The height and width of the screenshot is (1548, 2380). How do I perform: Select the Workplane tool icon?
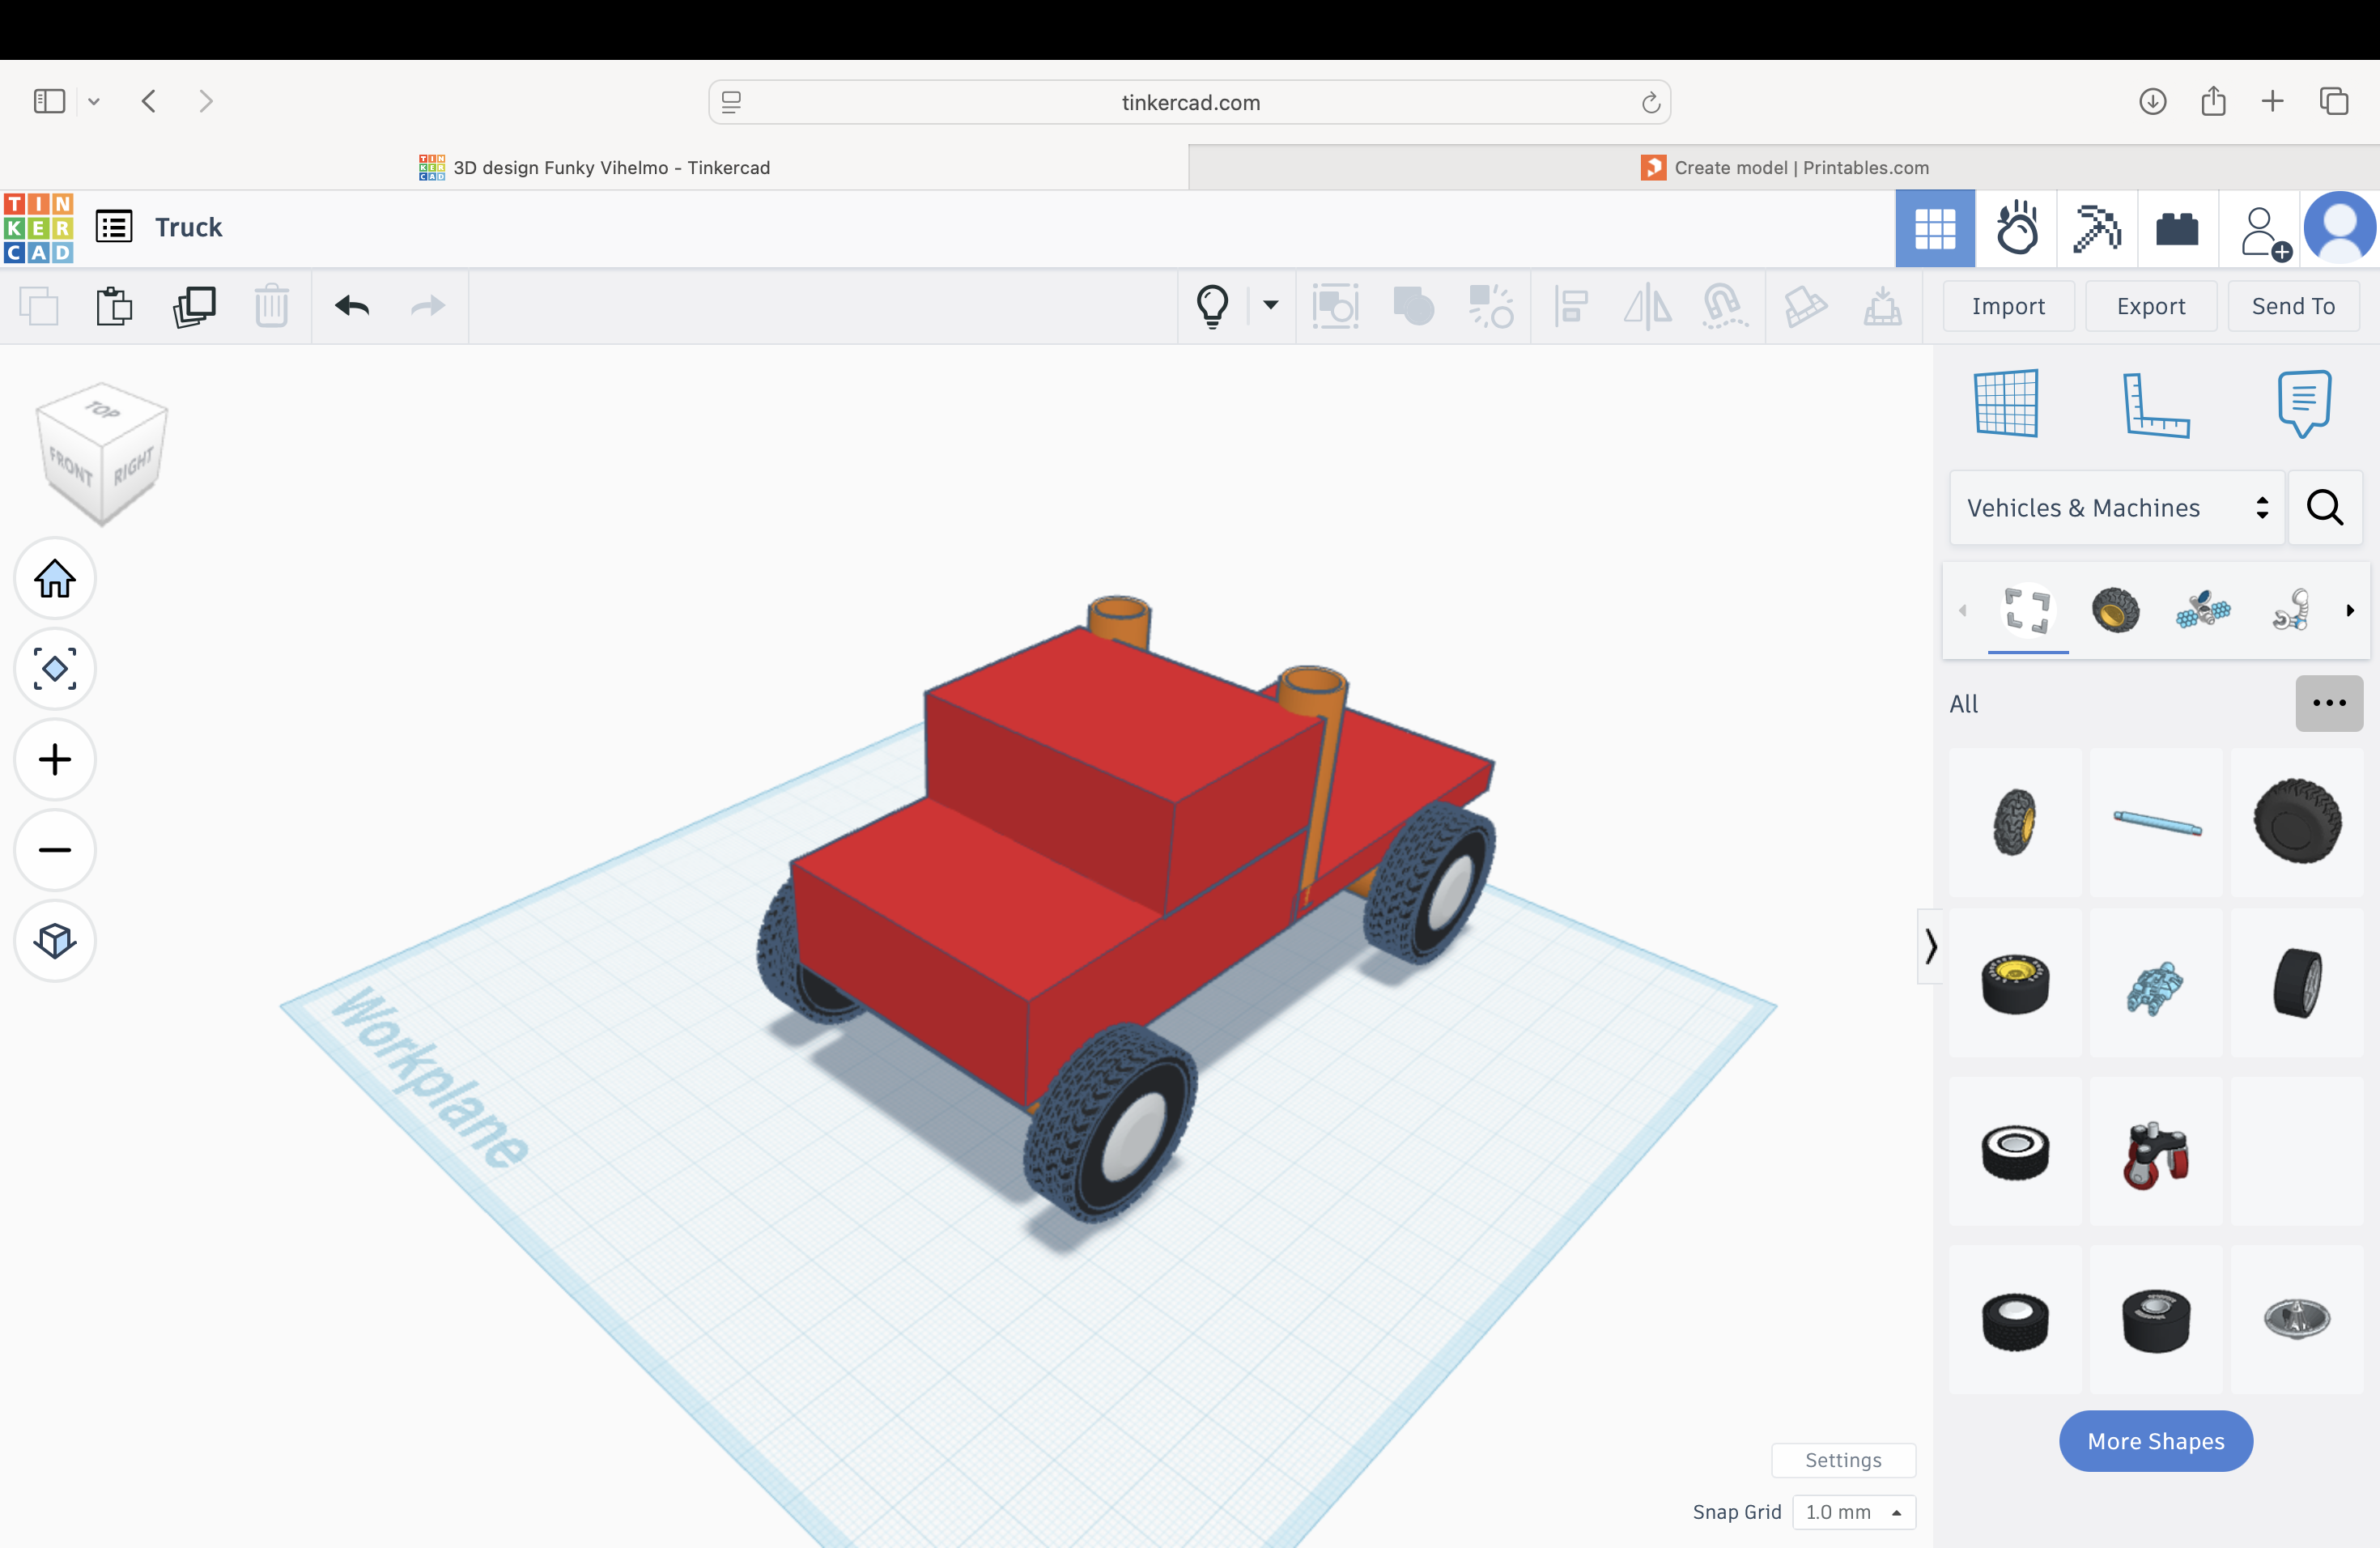pyautogui.click(x=2006, y=403)
